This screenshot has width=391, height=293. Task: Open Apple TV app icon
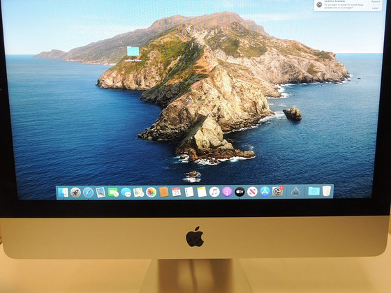pyautogui.click(x=239, y=192)
